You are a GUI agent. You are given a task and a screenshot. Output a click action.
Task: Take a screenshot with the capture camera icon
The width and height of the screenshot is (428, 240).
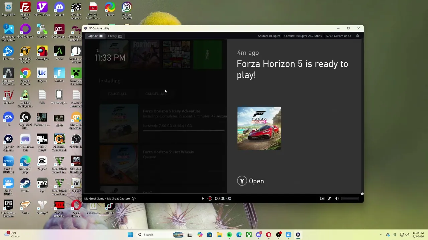coord(322,199)
